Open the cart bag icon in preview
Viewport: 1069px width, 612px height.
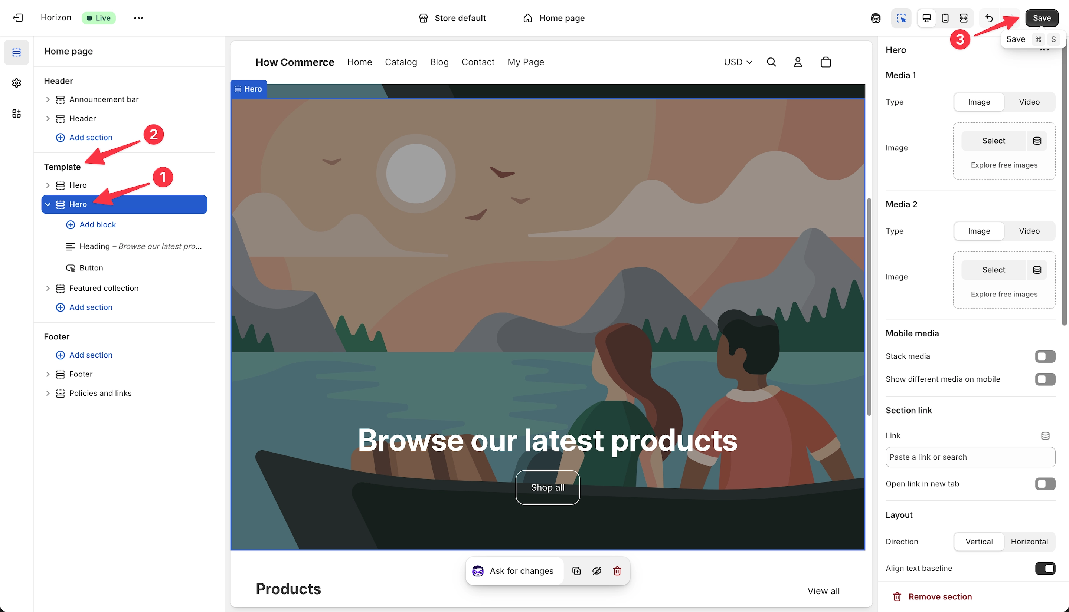coord(826,62)
